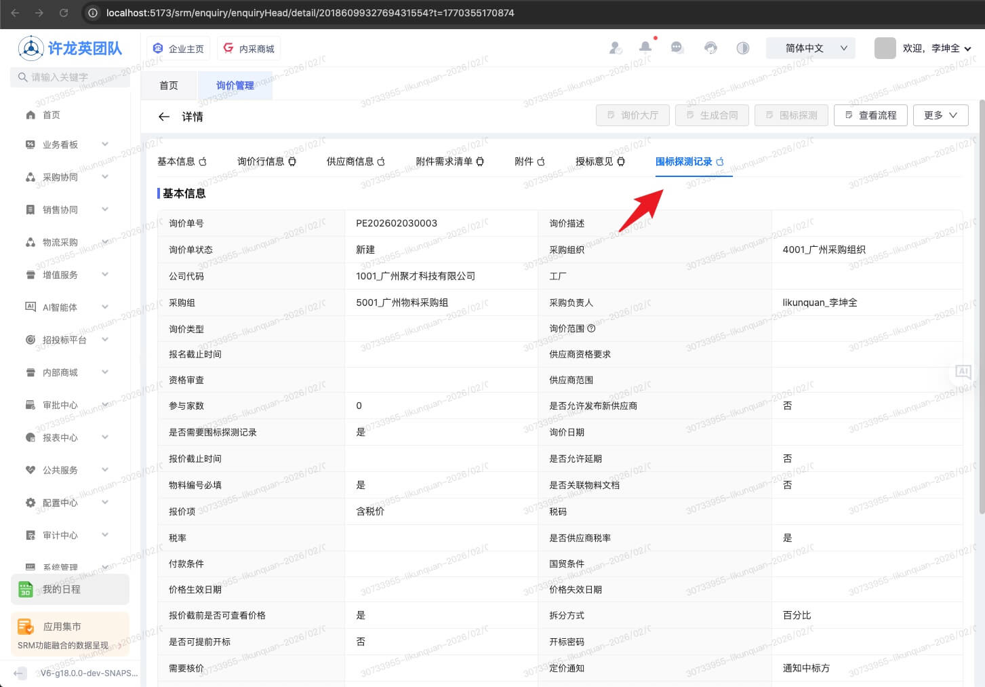Viewport: 985px width, 687px height.
Task: Click the 许龙英团队 logo
Action: (x=71, y=48)
